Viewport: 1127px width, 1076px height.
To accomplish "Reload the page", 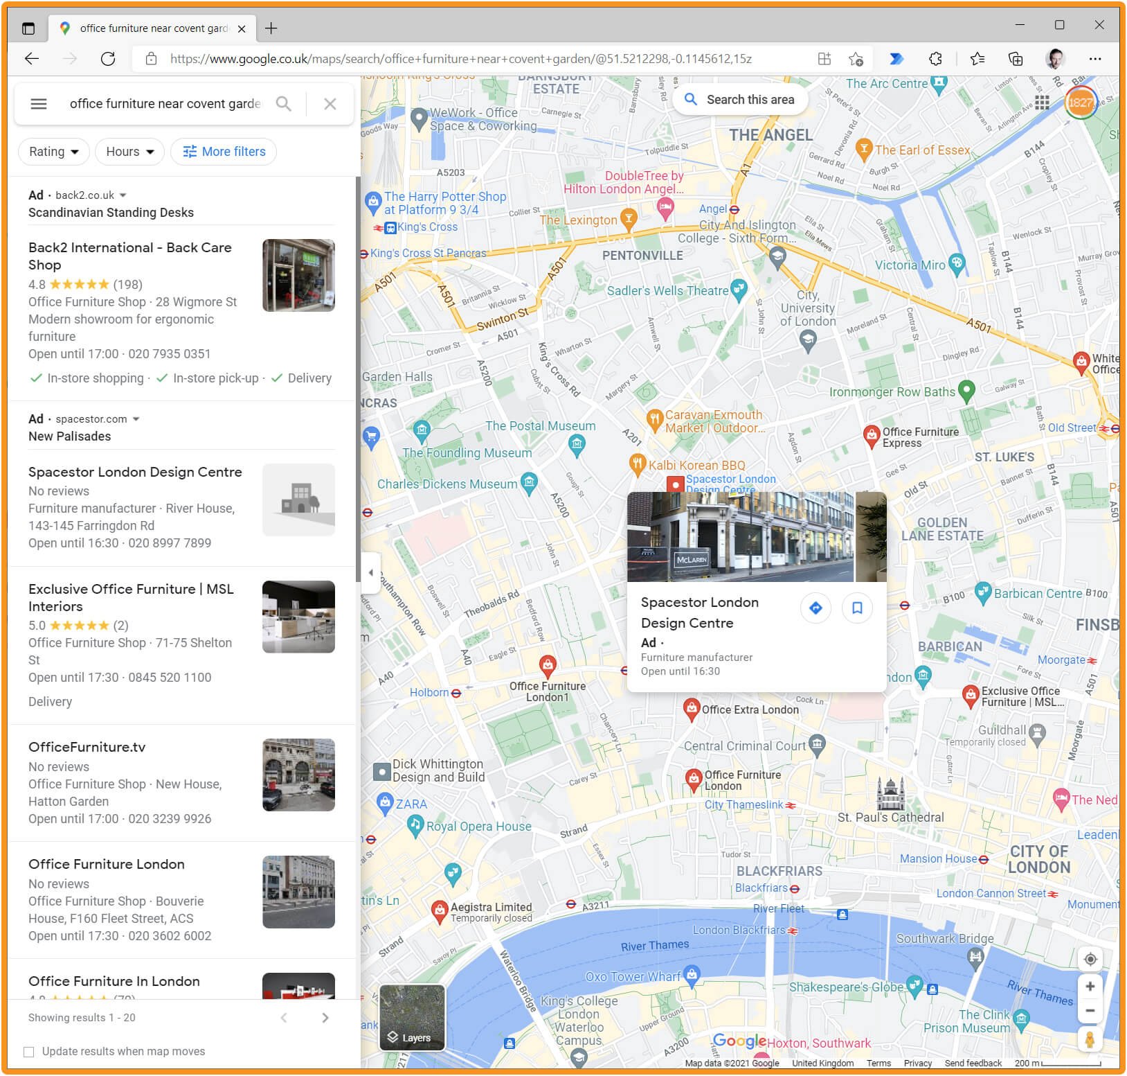I will click(108, 59).
